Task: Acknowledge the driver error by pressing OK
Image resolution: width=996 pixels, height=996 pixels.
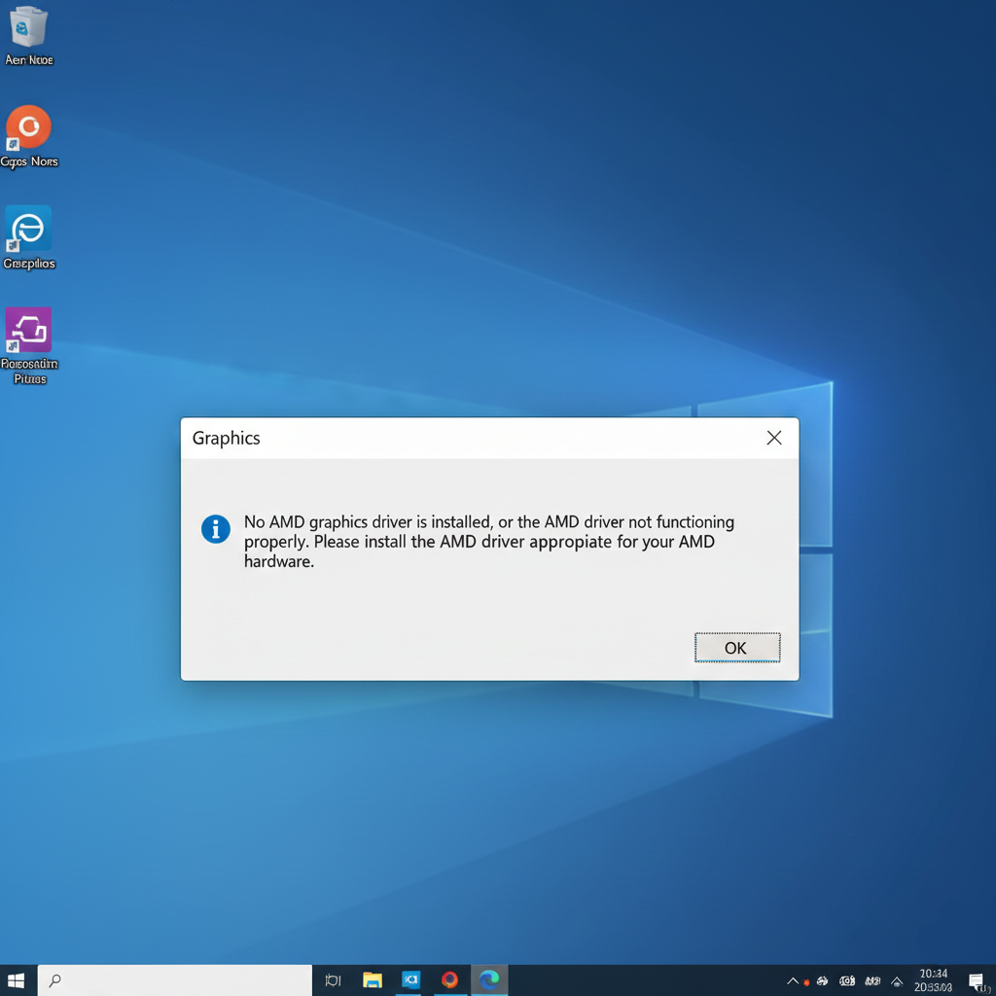Action: [x=736, y=647]
